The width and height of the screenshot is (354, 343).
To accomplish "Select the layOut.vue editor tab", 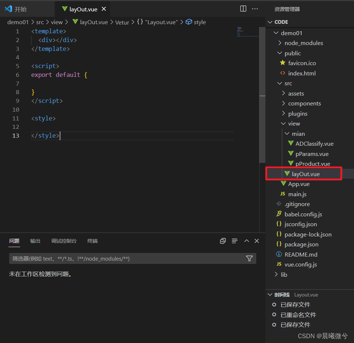I will tap(83, 9).
